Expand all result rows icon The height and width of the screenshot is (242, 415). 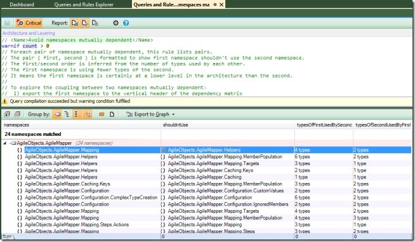[x=7, y=114]
